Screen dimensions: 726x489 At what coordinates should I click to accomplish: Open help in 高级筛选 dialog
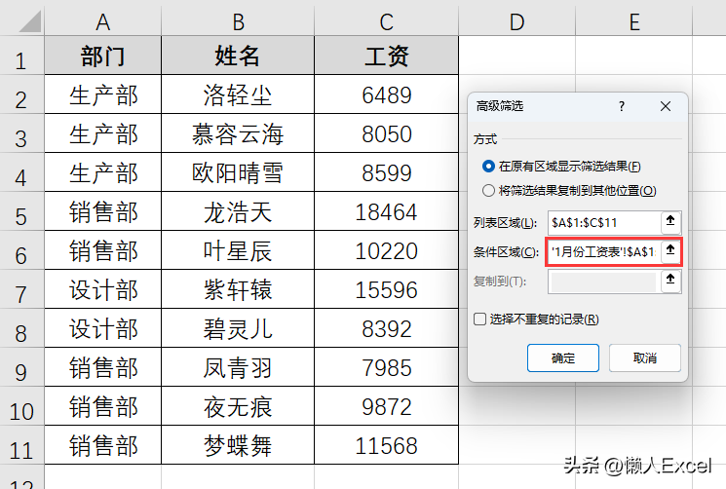point(622,106)
